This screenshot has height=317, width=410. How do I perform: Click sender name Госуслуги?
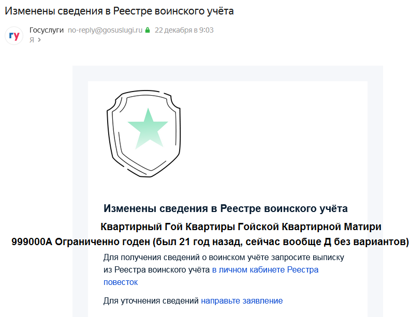[x=46, y=30]
